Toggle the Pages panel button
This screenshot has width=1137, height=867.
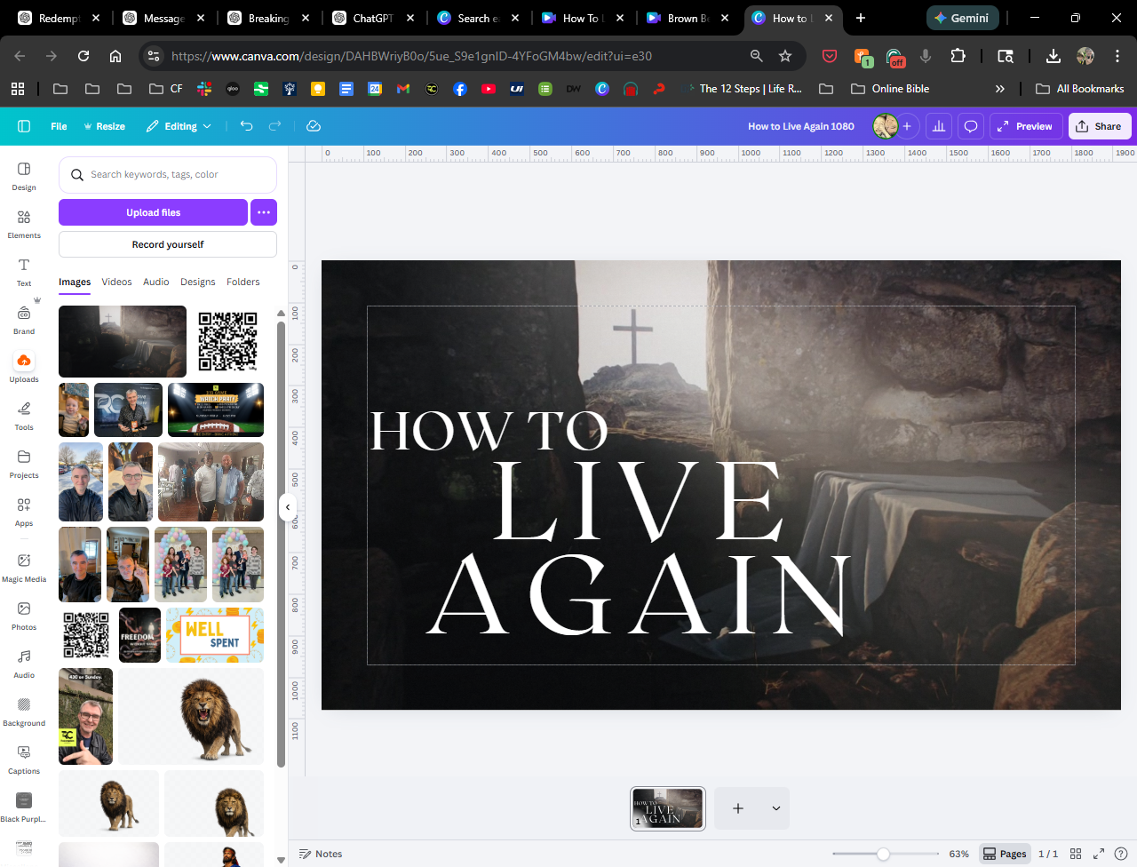pos(1004,854)
